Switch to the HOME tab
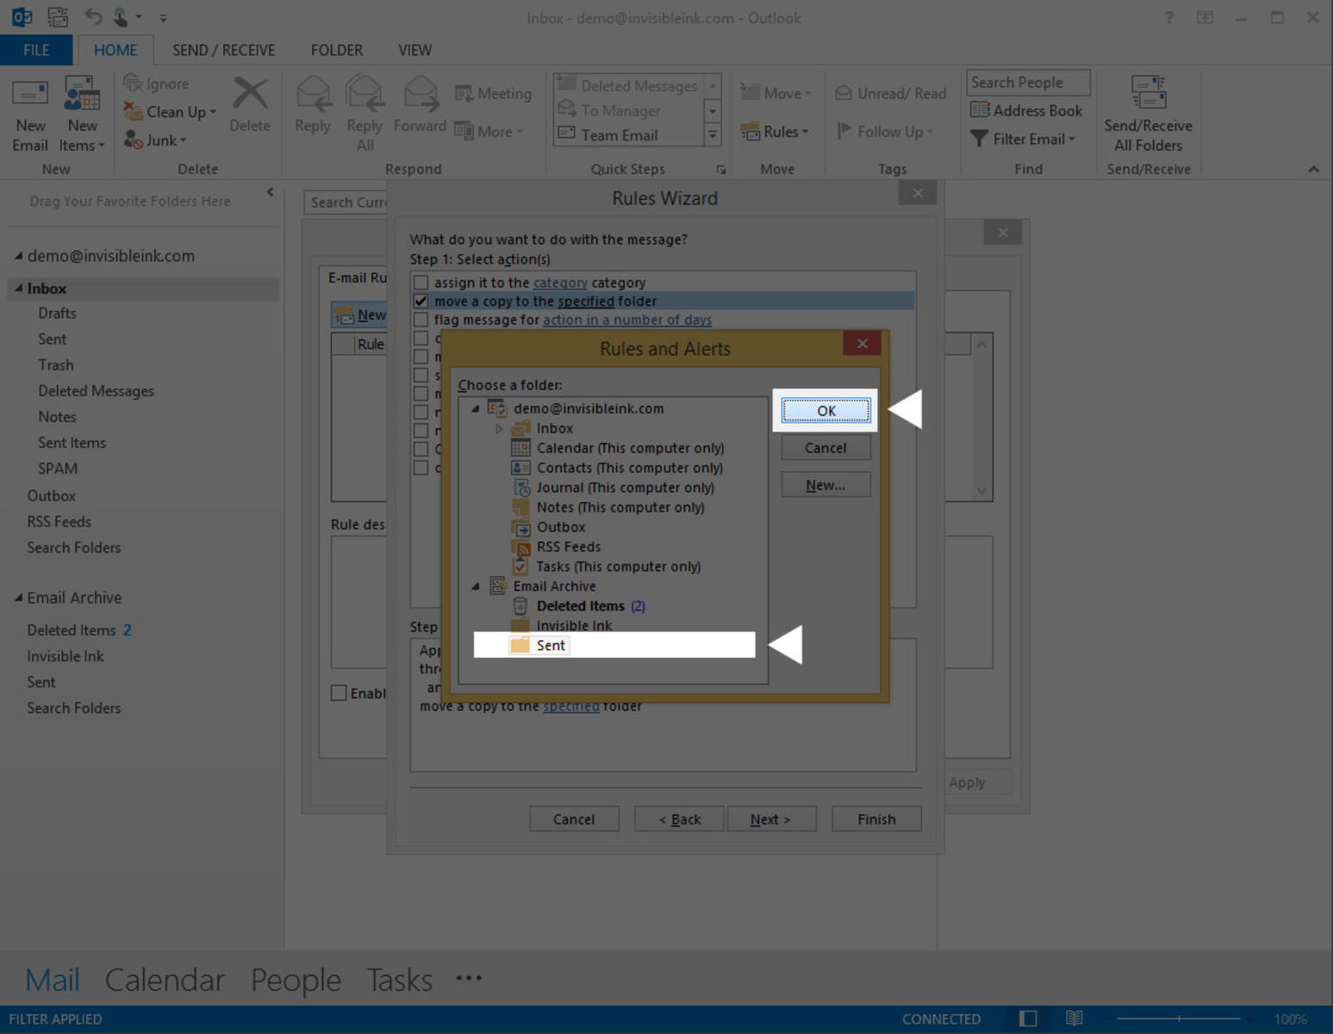 [115, 50]
